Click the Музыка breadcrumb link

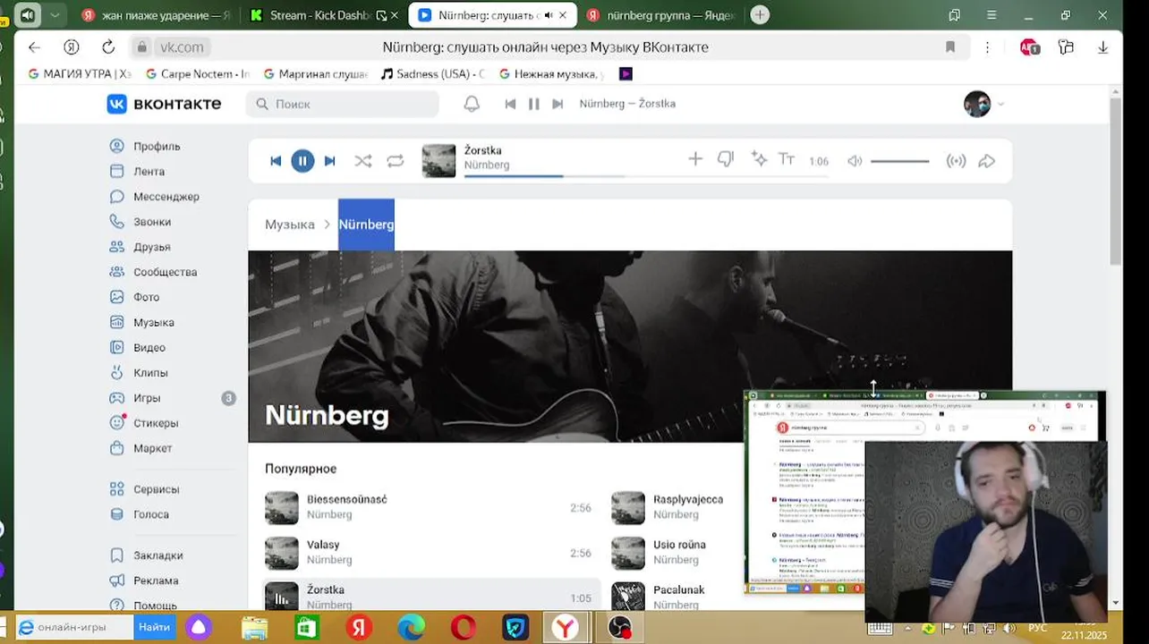tap(290, 225)
